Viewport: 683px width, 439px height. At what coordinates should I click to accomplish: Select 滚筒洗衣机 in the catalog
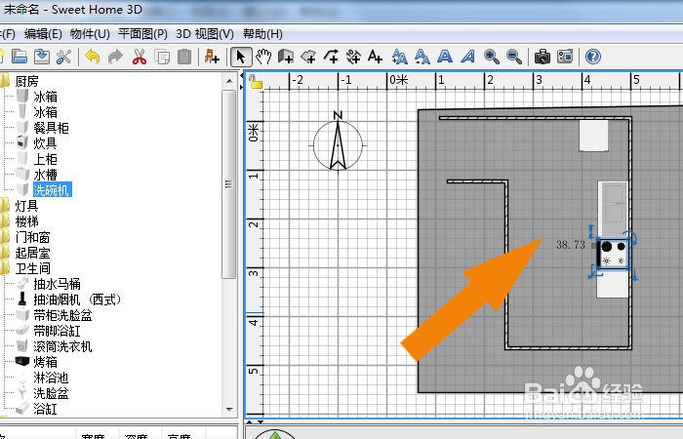click(62, 346)
